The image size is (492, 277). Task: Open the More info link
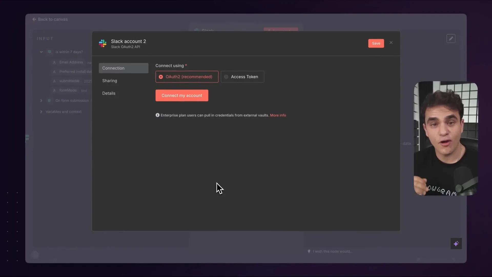tap(278, 115)
